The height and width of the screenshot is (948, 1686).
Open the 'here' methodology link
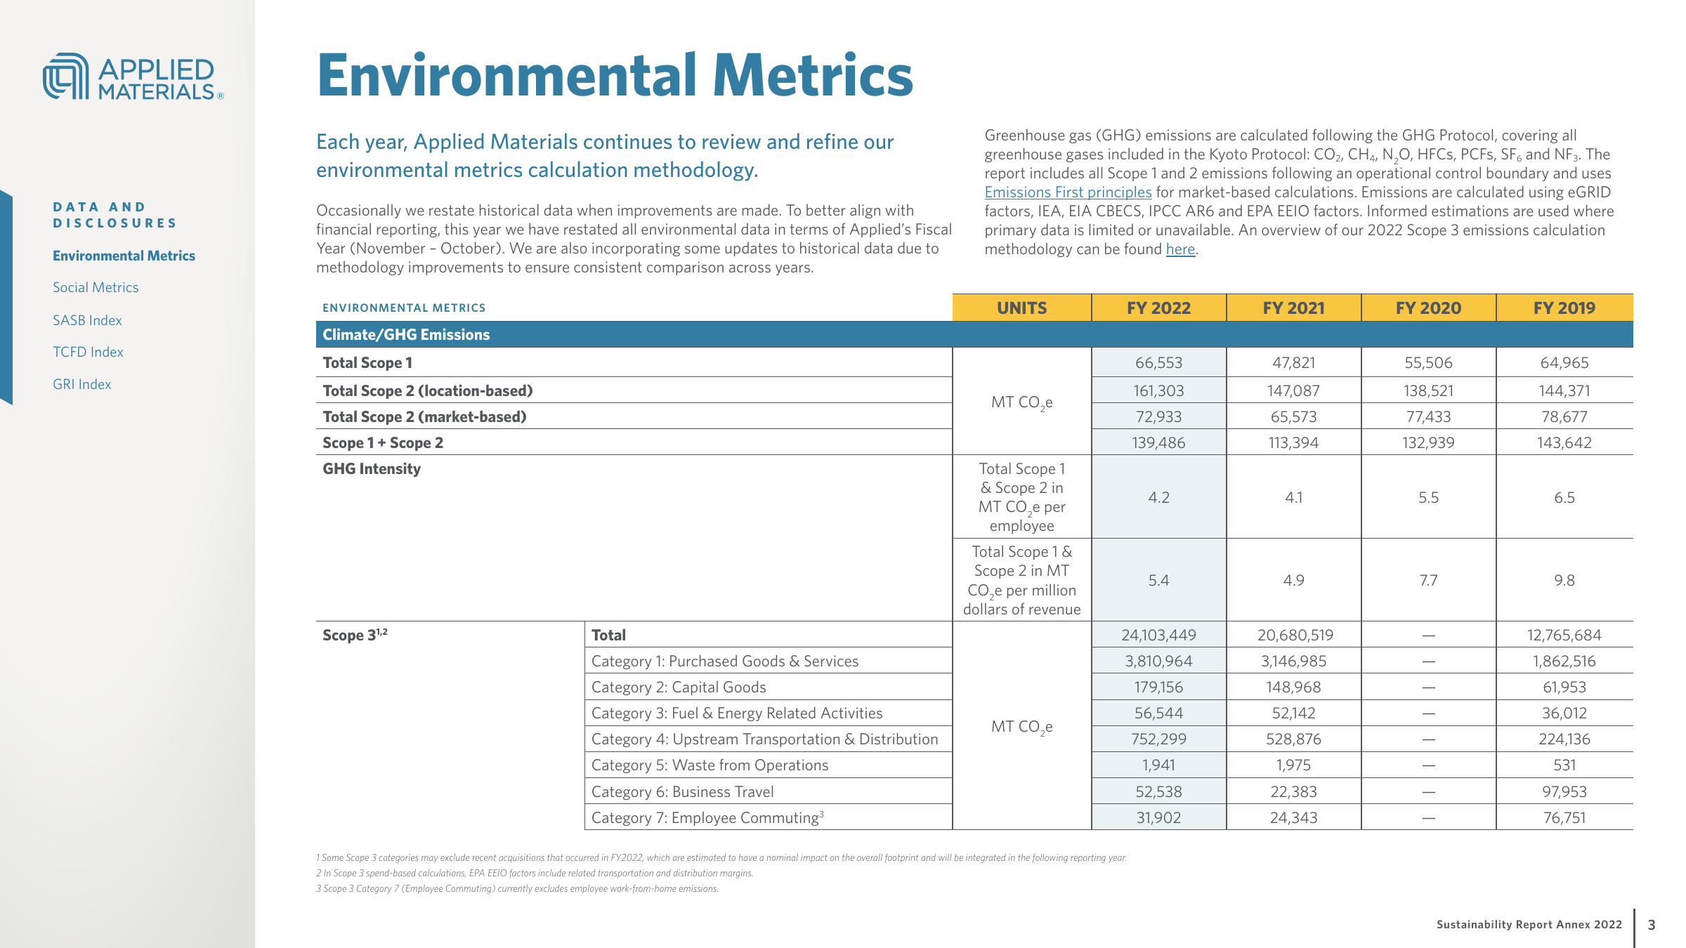1180,249
